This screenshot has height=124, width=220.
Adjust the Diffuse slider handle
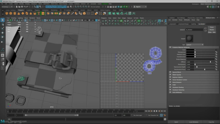click(210, 62)
